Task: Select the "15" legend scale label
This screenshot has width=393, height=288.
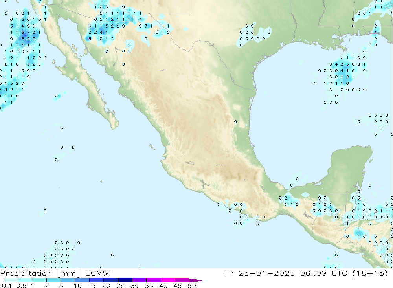Action: 92,286
